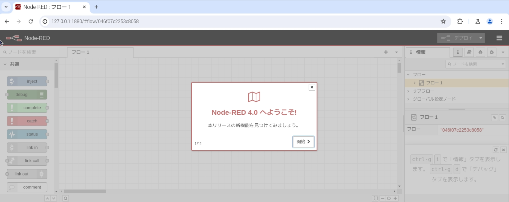
Task: Open the Node-RED hamburger main menu
Action: [x=499, y=38]
